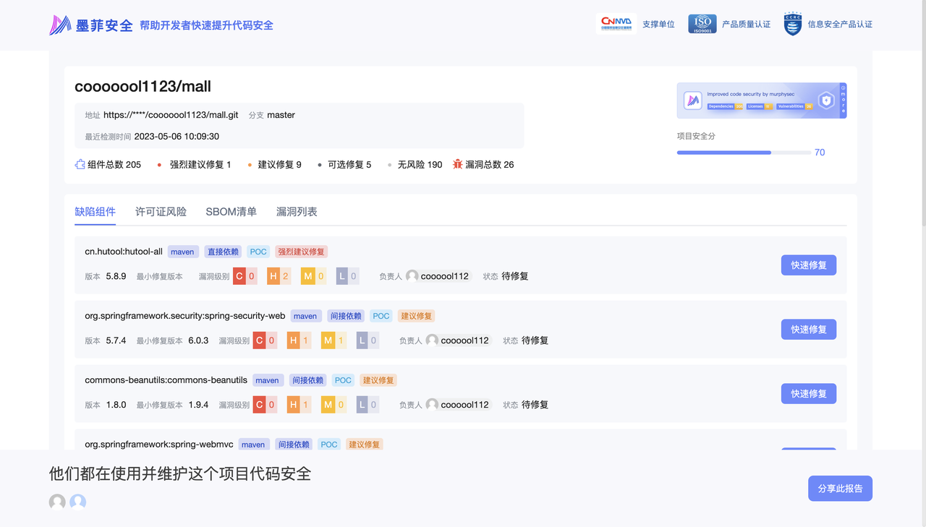This screenshot has width=926, height=527.
Task: Click the second blue user avatar at bottom
Action: point(78,502)
